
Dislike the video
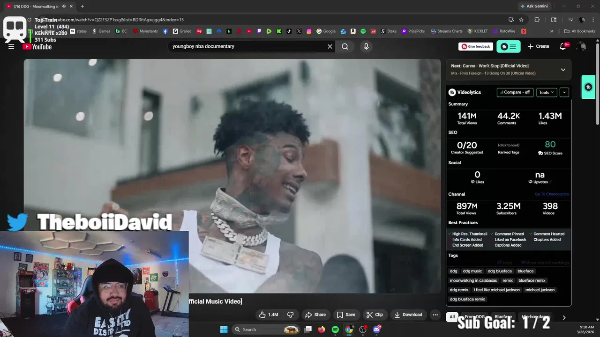pos(290,315)
